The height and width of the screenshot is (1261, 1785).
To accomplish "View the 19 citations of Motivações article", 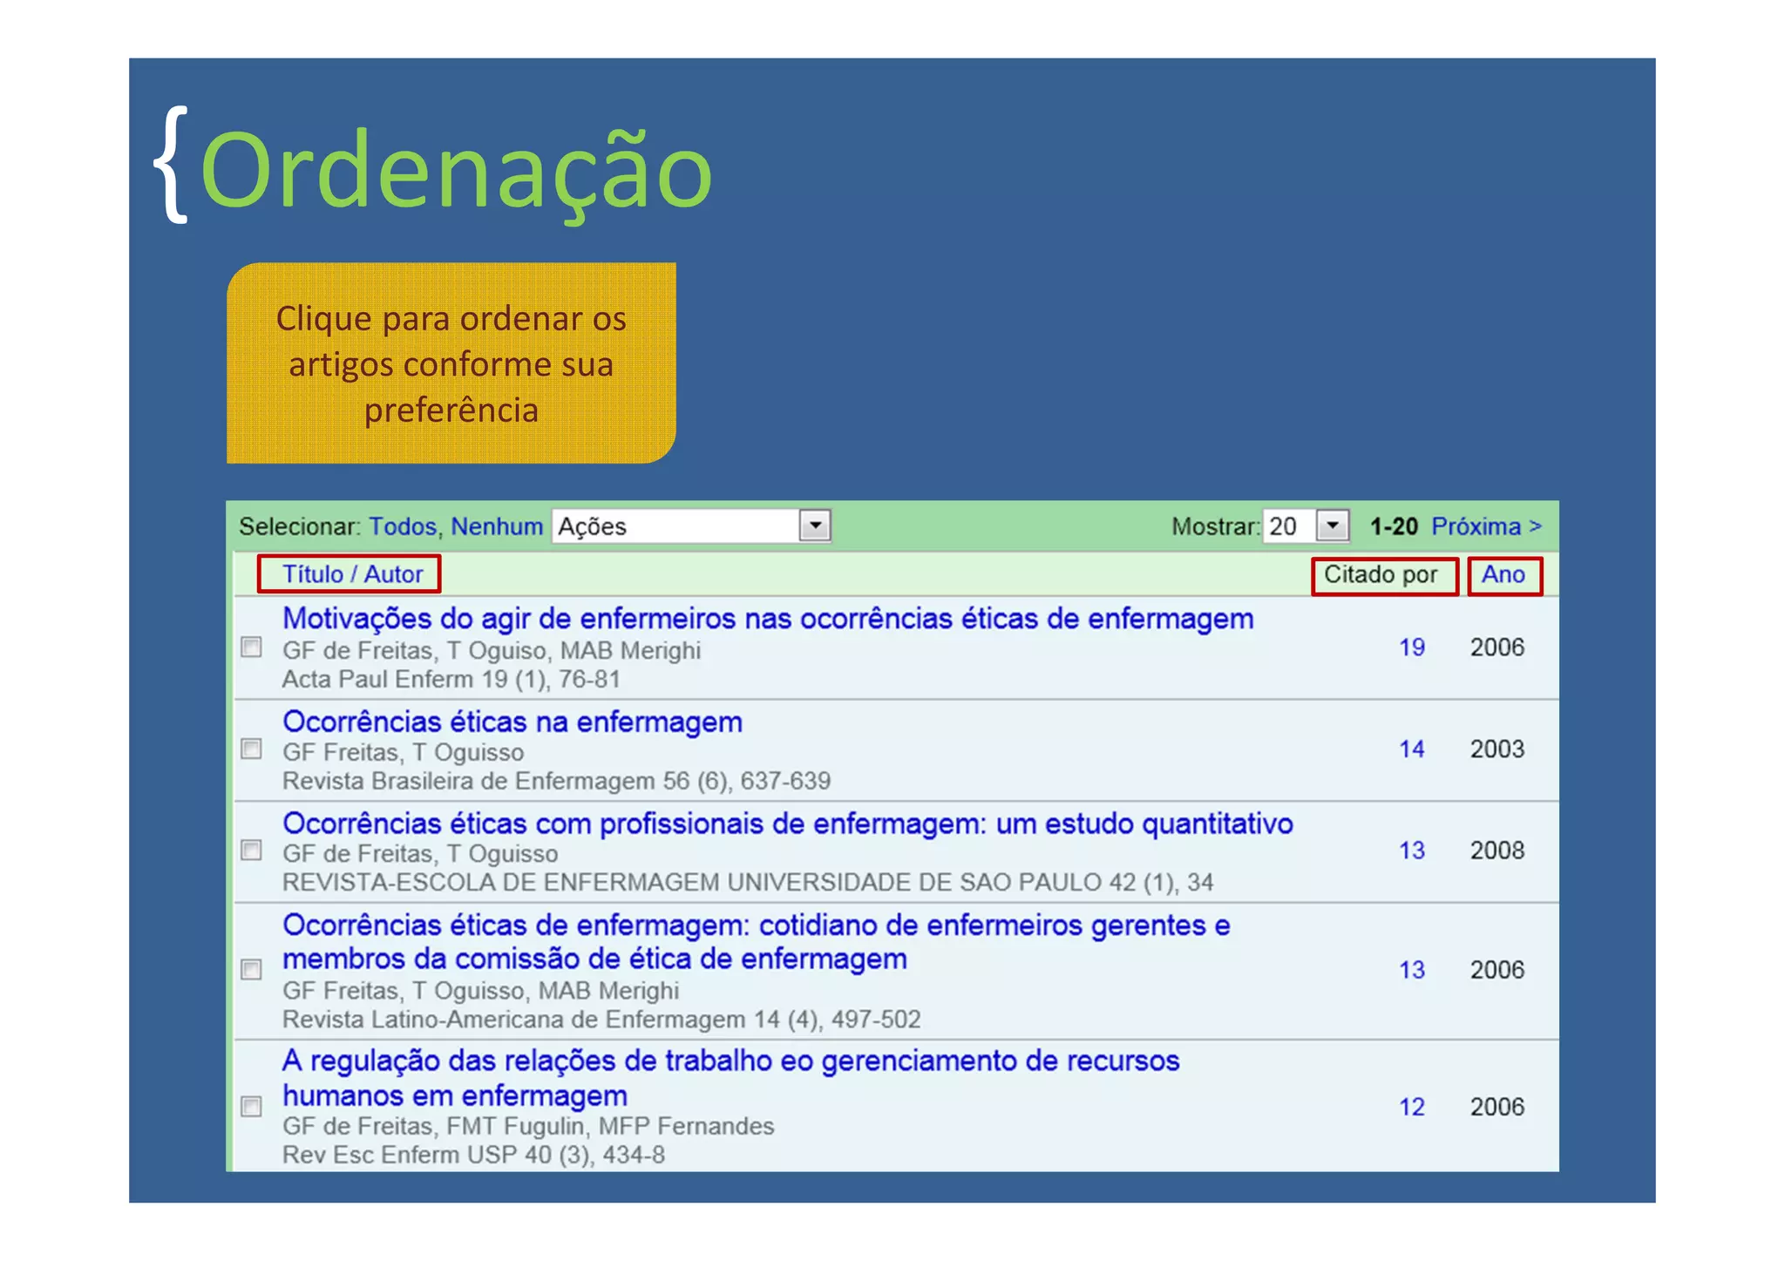I will tap(1412, 647).
